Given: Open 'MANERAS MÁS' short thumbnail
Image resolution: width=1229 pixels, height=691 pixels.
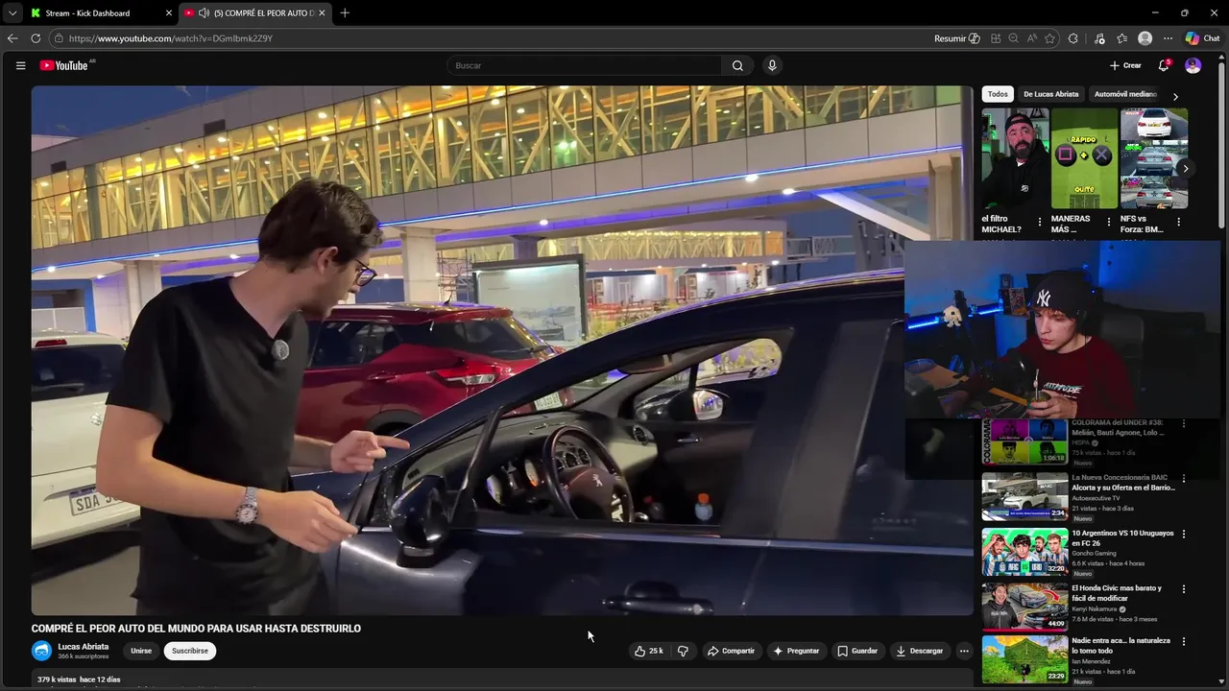Looking at the screenshot, I should 1084,158.
